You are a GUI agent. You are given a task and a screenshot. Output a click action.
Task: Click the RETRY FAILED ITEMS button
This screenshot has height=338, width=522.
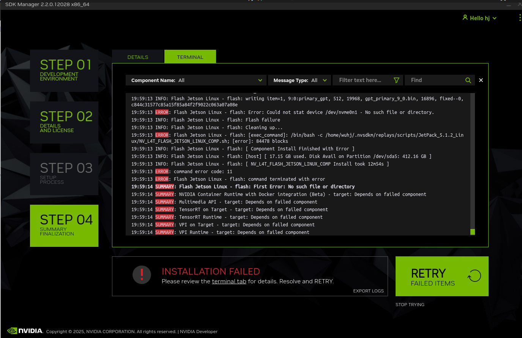[x=442, y=276]
